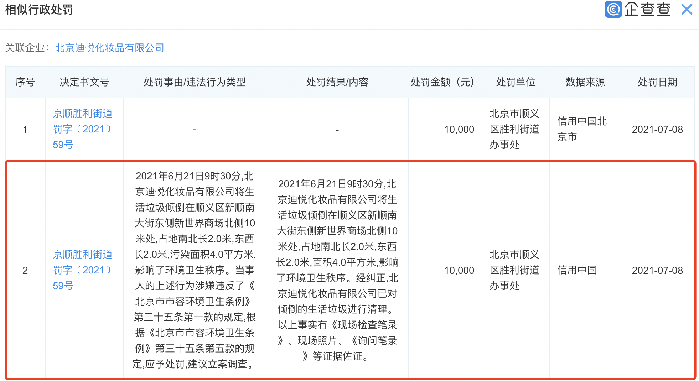Click row 1 penalty unit 北京市顺义区胜利街道办事处

click(x=514, y=129)
